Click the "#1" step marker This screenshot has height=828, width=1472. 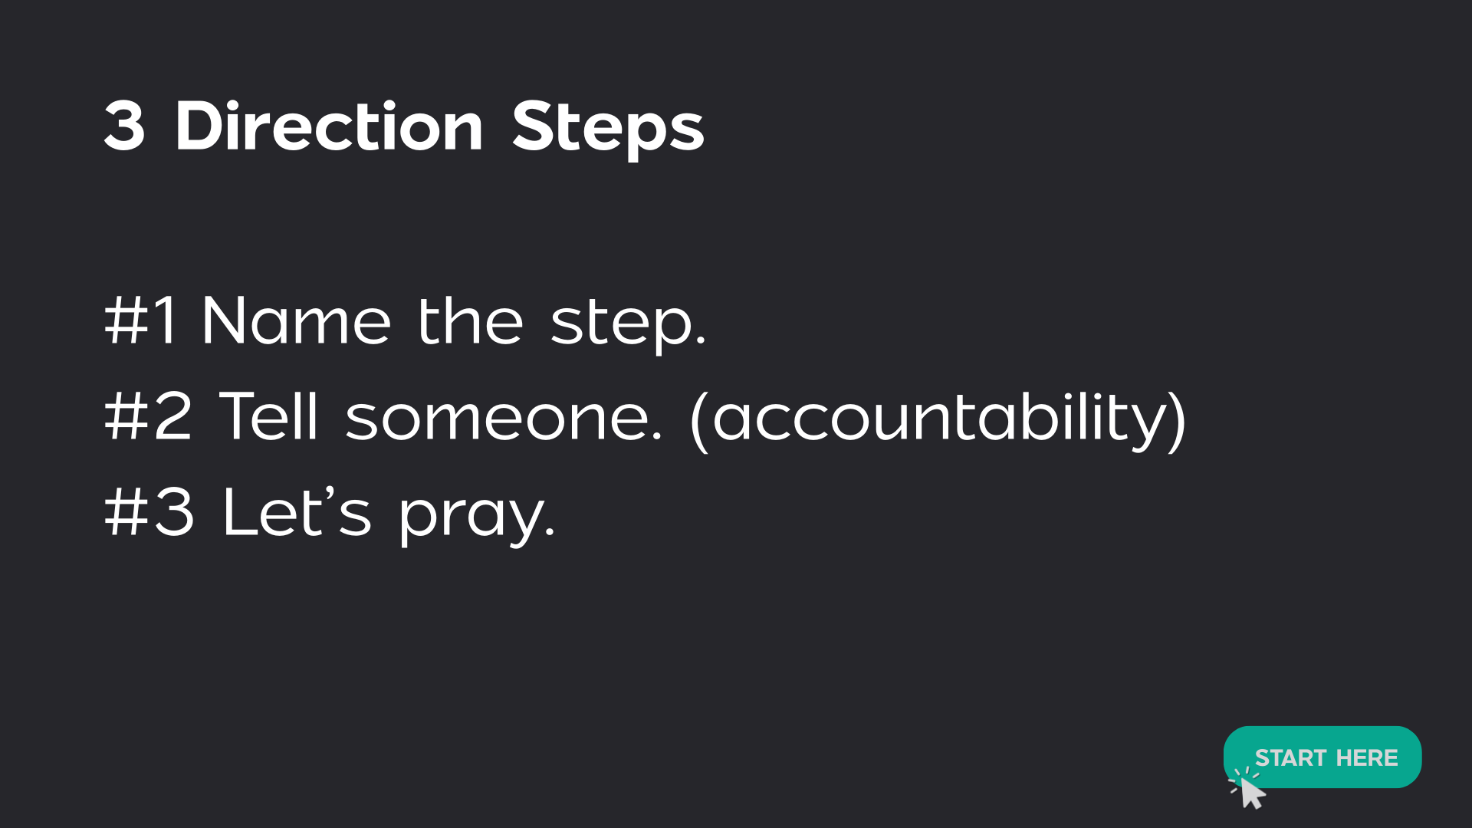141,321
